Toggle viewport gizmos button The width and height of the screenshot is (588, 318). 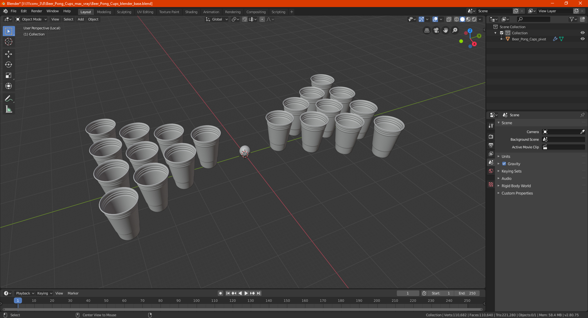point(421,19)
